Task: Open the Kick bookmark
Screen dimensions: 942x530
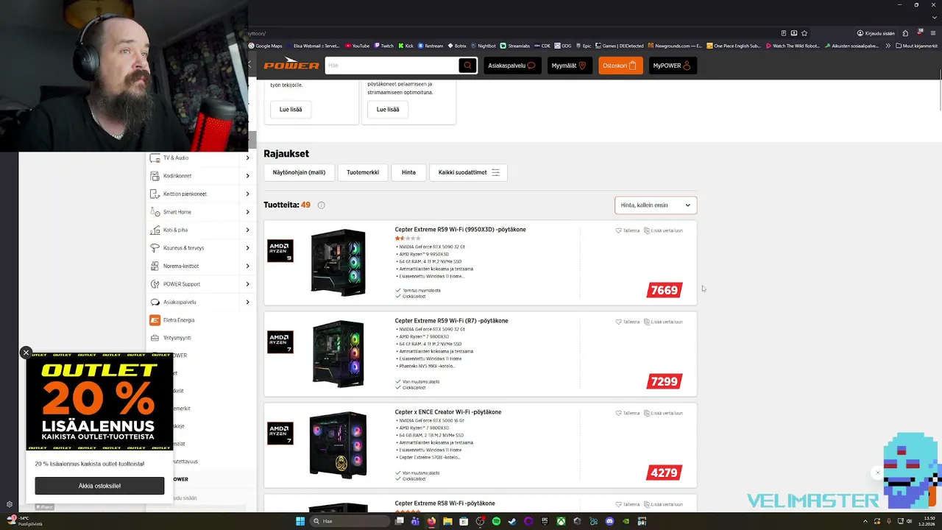Action: (406, 46)
